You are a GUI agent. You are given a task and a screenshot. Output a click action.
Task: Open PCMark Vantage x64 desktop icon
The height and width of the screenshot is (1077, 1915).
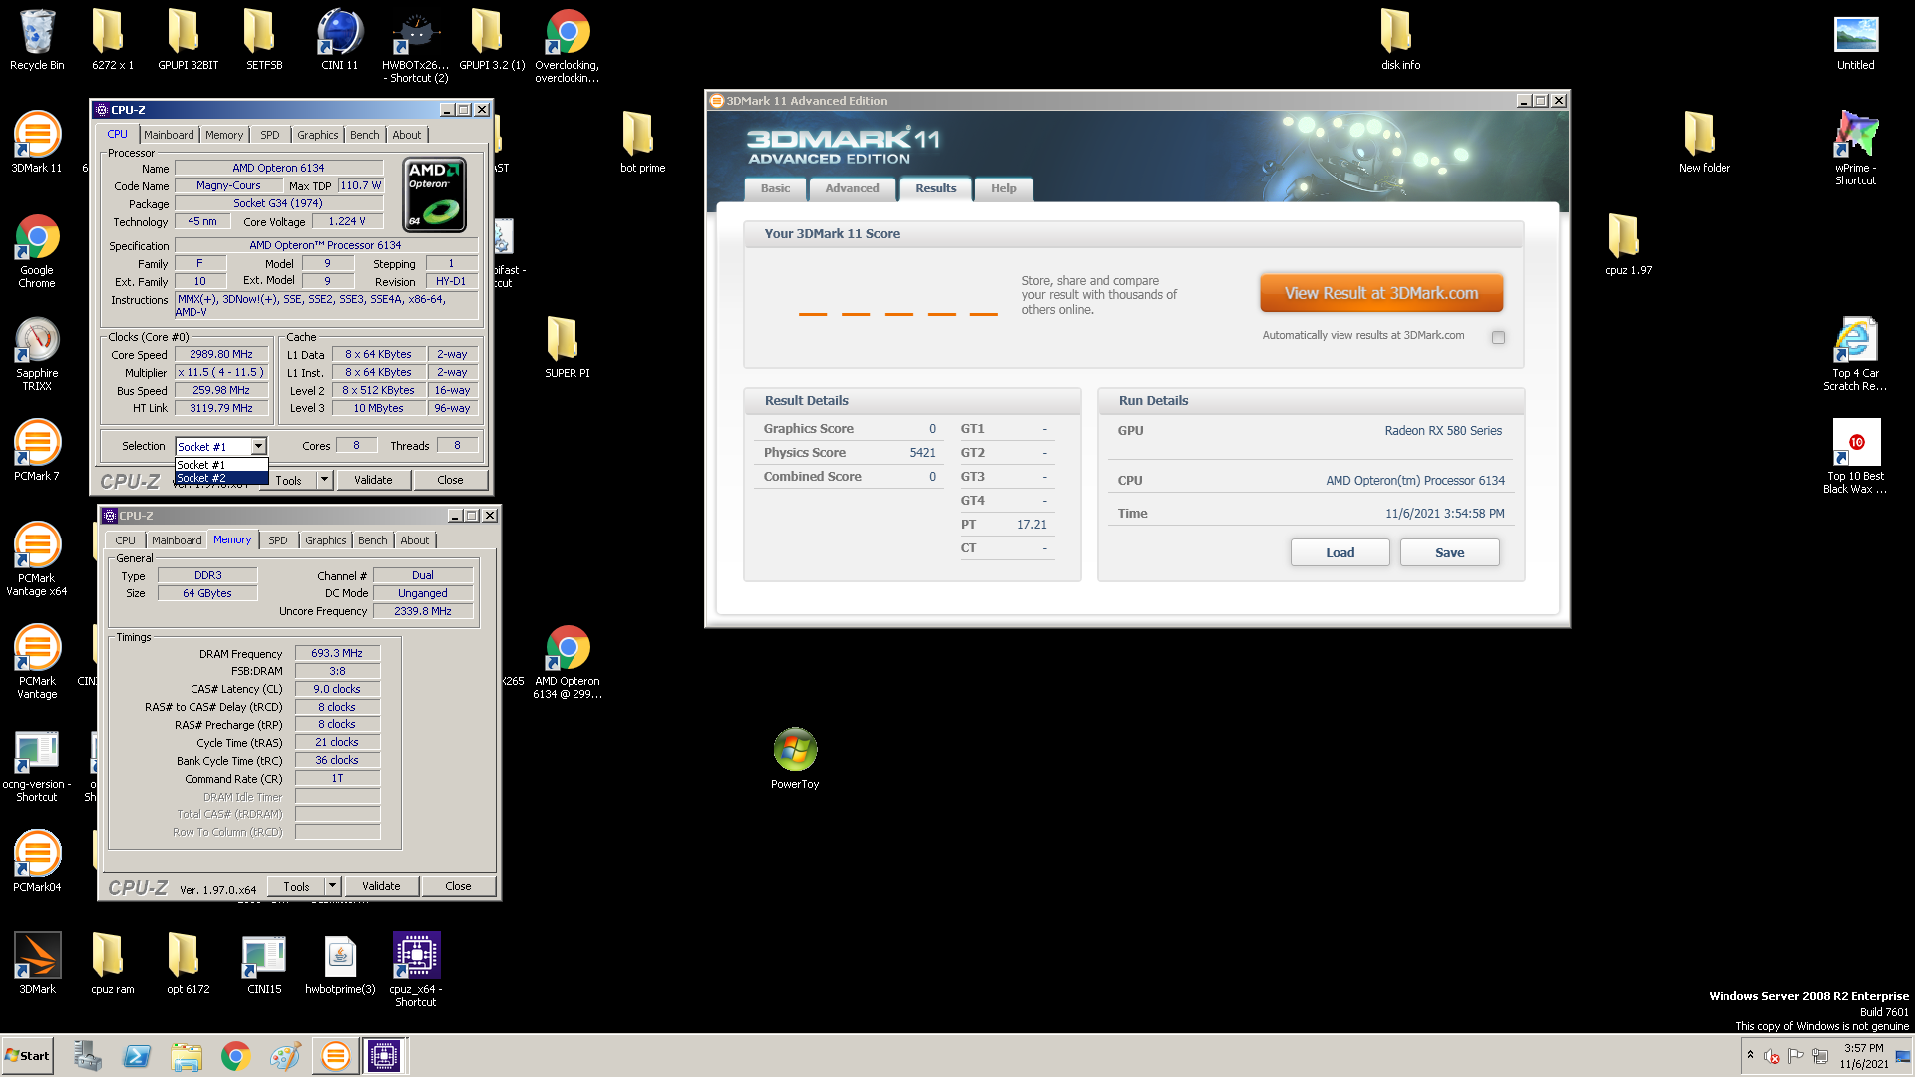(37, 559)
